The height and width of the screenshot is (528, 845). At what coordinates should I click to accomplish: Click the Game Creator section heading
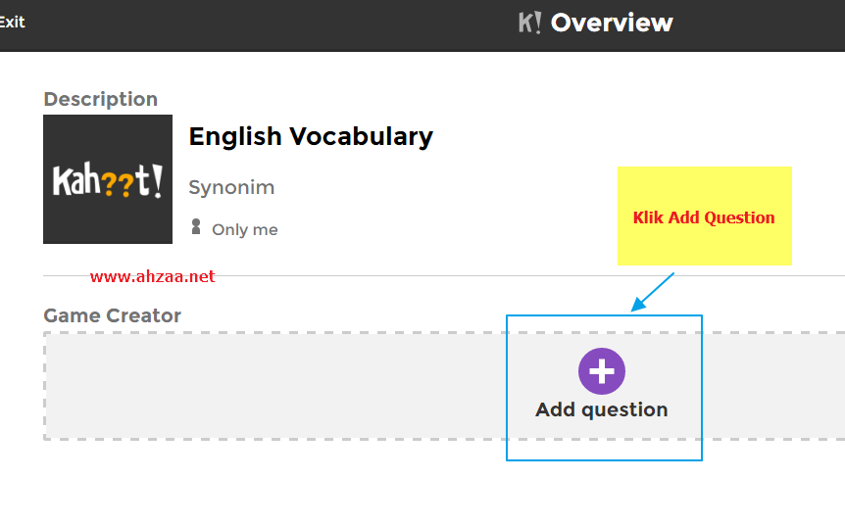pyautogui.click(x=113, y=315)
